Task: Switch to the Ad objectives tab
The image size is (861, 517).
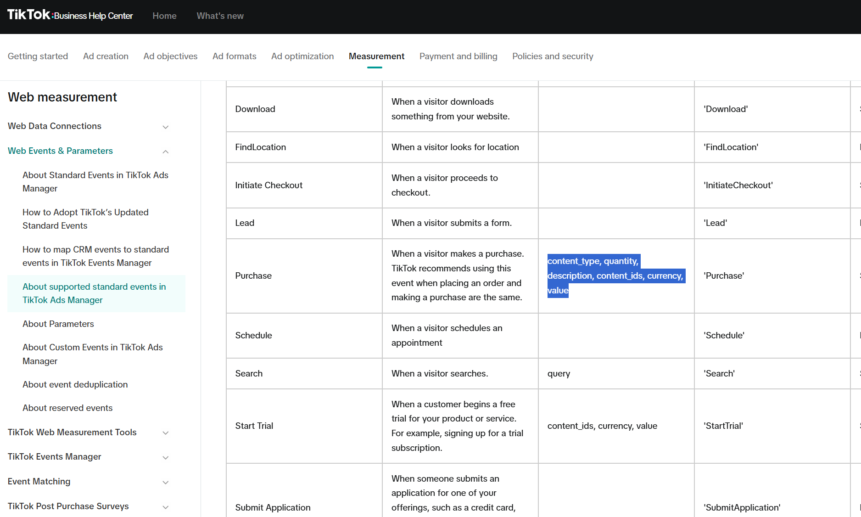Action: tap(170, 56)
